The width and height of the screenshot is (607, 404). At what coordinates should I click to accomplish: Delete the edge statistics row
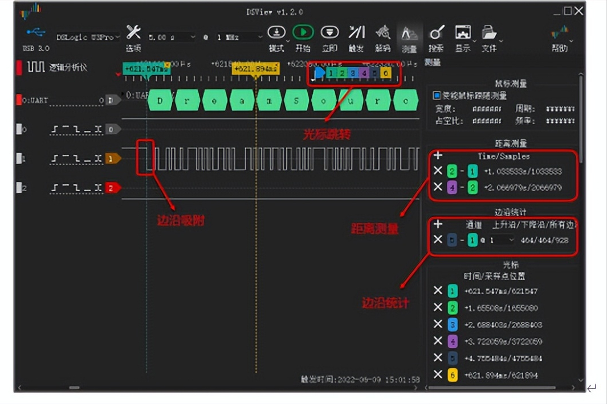[x=438, y=240]
